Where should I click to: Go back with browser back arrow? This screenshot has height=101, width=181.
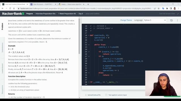point(3,8)
